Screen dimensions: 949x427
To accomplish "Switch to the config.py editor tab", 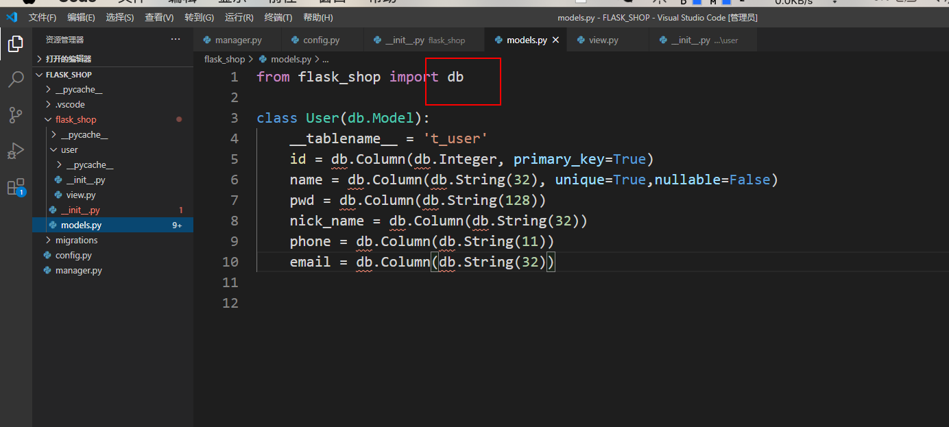I will pyautogui.click(x=321, y=40).
